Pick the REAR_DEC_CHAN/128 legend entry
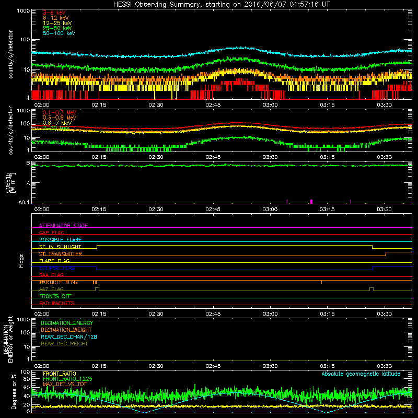This screenshot has height=418, width=418. [69, 336]
